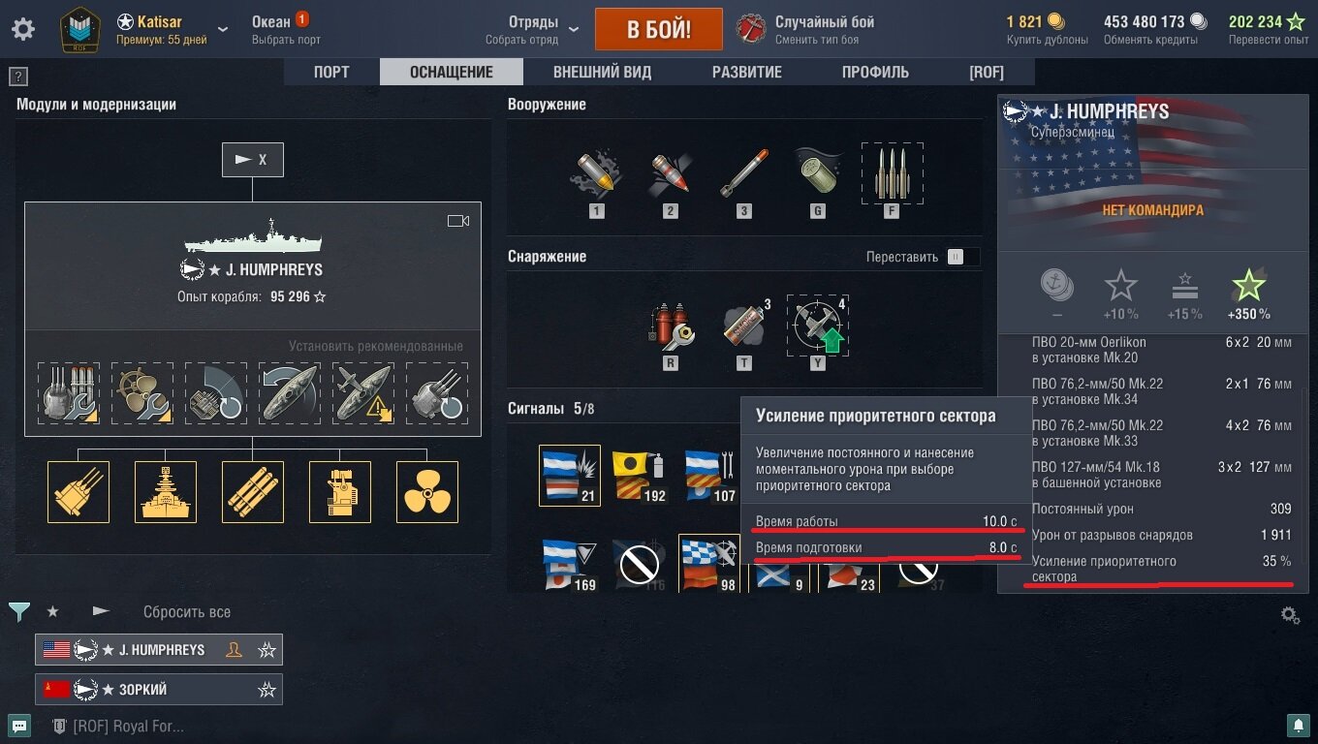
Task: Open the chat bubble icon
Action: point(19,726)
